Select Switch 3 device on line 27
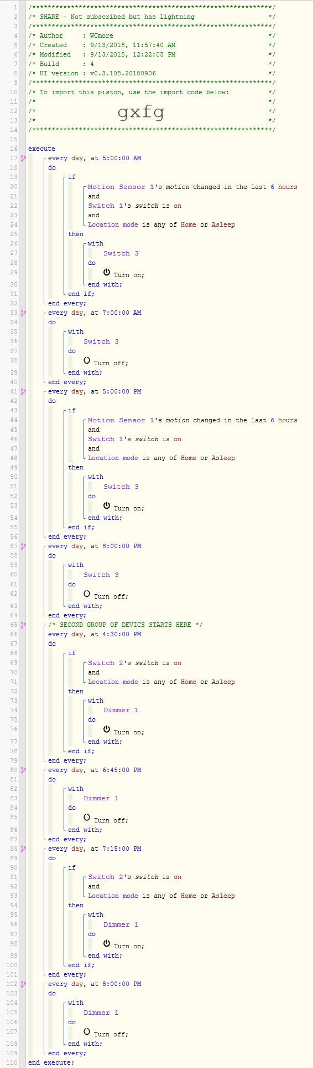Image resolution: width=313 pixels, height=1068 pixels. tap(121, 253)
